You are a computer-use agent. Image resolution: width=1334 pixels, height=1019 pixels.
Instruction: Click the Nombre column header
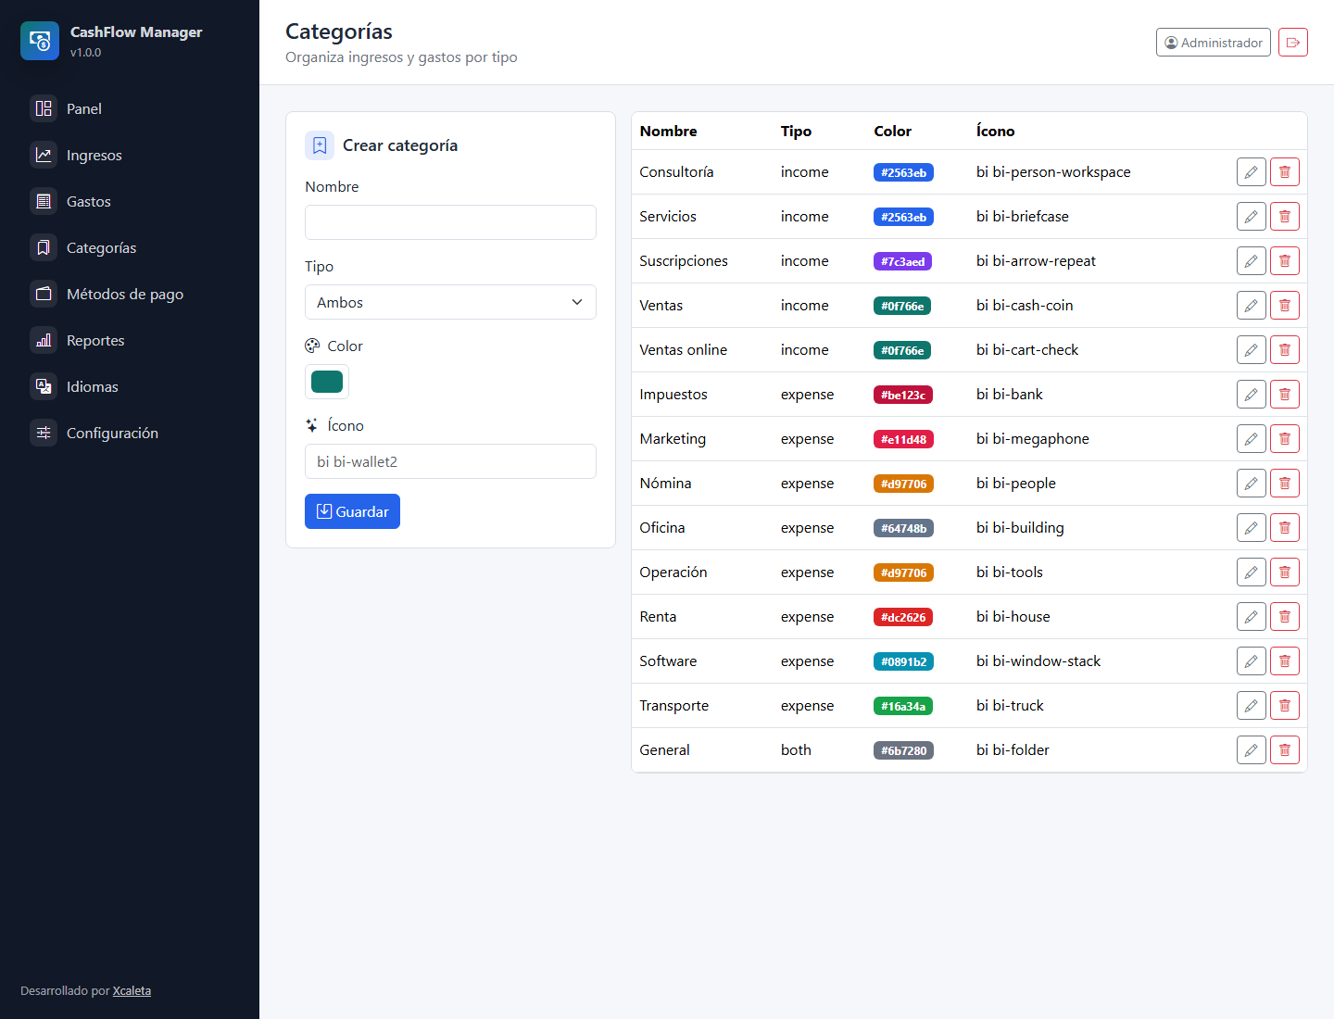(668, 132)
